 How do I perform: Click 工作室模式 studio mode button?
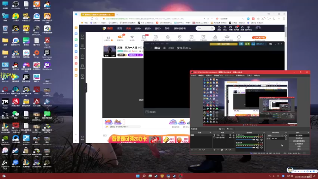point(299,144)
